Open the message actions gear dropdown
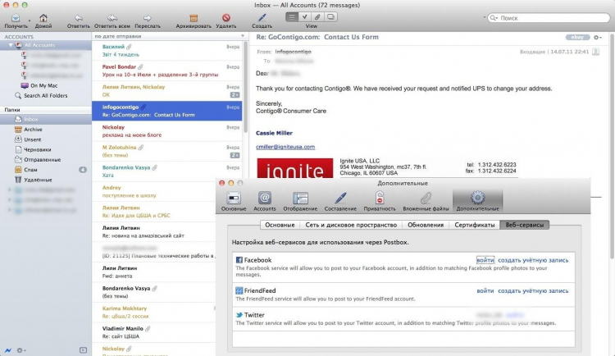This screenshot has height=356, width=615. tap(597, 37)
